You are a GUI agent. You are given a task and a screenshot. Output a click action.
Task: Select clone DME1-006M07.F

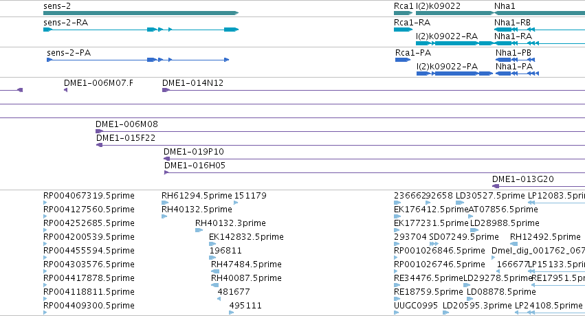(x=98, y=82)
